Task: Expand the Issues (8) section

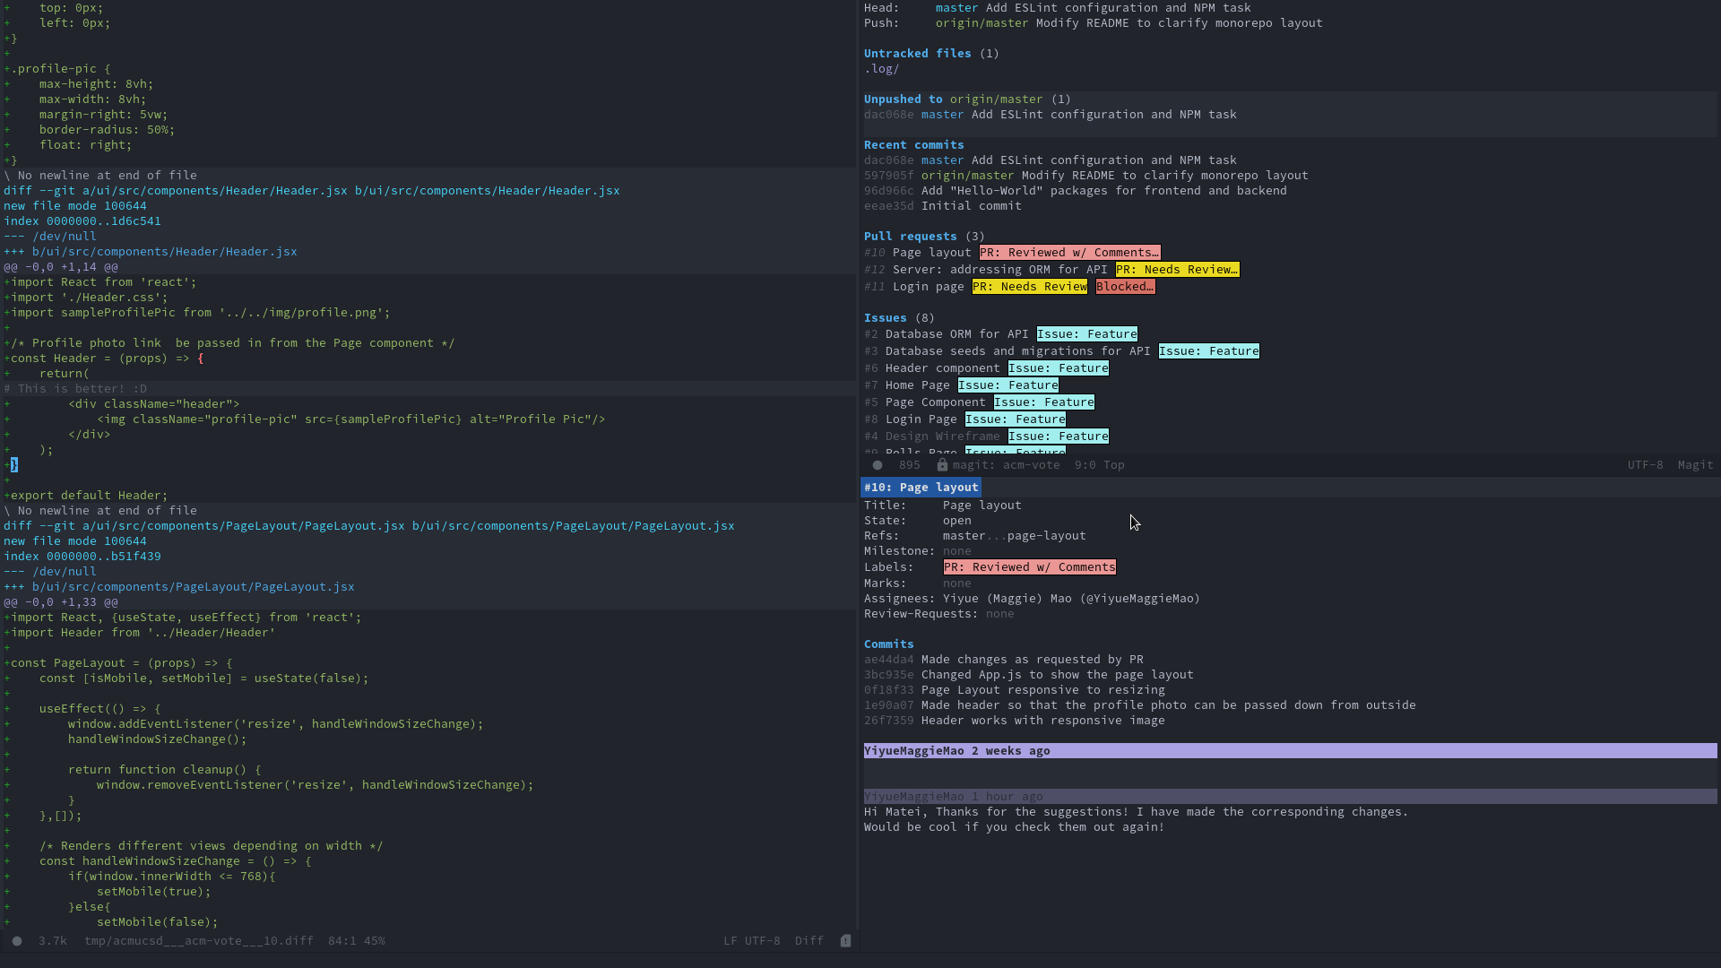Action: (885, 317)
